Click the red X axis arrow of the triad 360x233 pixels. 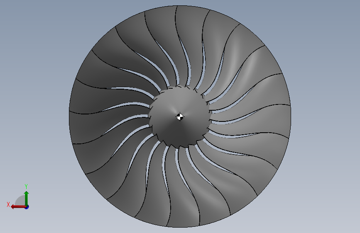(18, 207)
